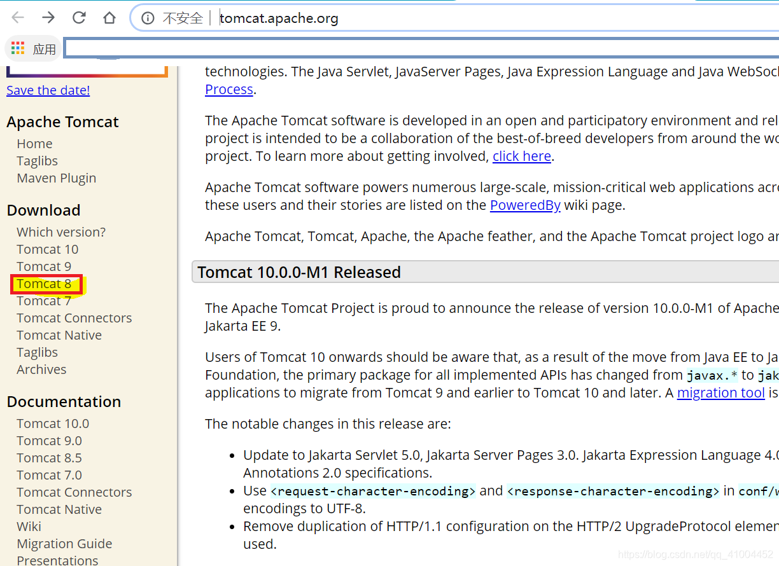The width and height of the screenshot is (779, 566).
Task: Follow the click here link
Action: click(522, 156)
